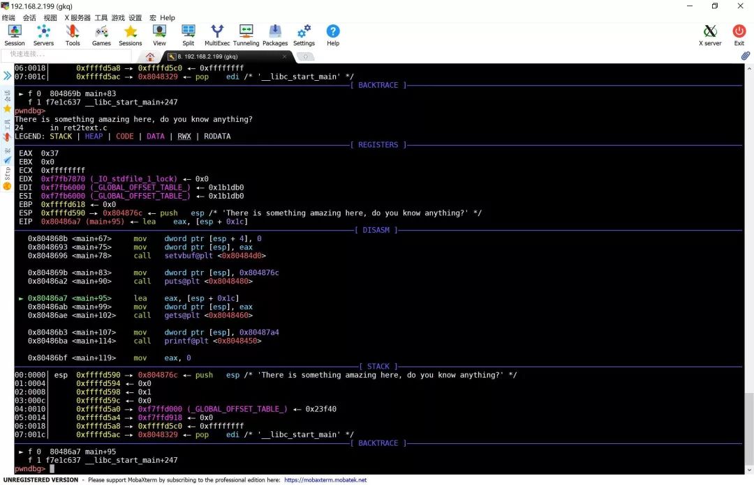
Task: Go to the Home tab icon
Action: coord(150,56)
